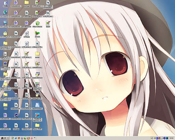Select the r248net_r275... file beside the FFFTP column
175x140 pixels.
37,44
